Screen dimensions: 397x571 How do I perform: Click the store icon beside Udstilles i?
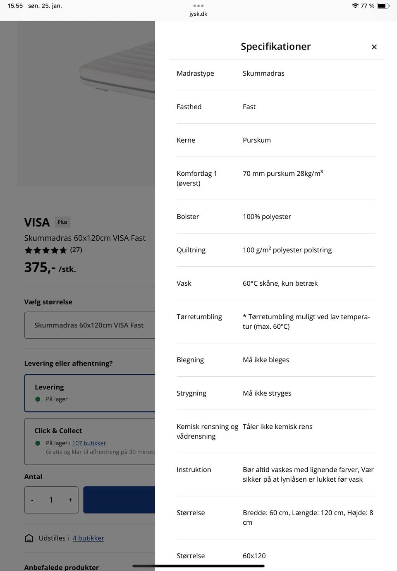29,538
